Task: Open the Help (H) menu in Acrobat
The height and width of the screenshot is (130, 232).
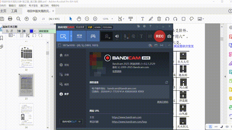Action: pyautogui.click(x=55, y=6)
